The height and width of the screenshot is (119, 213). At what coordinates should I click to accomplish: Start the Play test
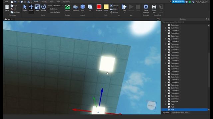[124, 7]
